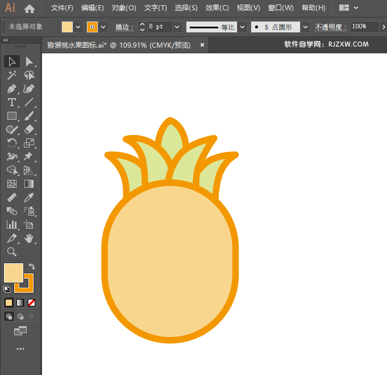
Task: Swap fill and stroke colors
Action: pyautogui.click(x=32, y=266)
